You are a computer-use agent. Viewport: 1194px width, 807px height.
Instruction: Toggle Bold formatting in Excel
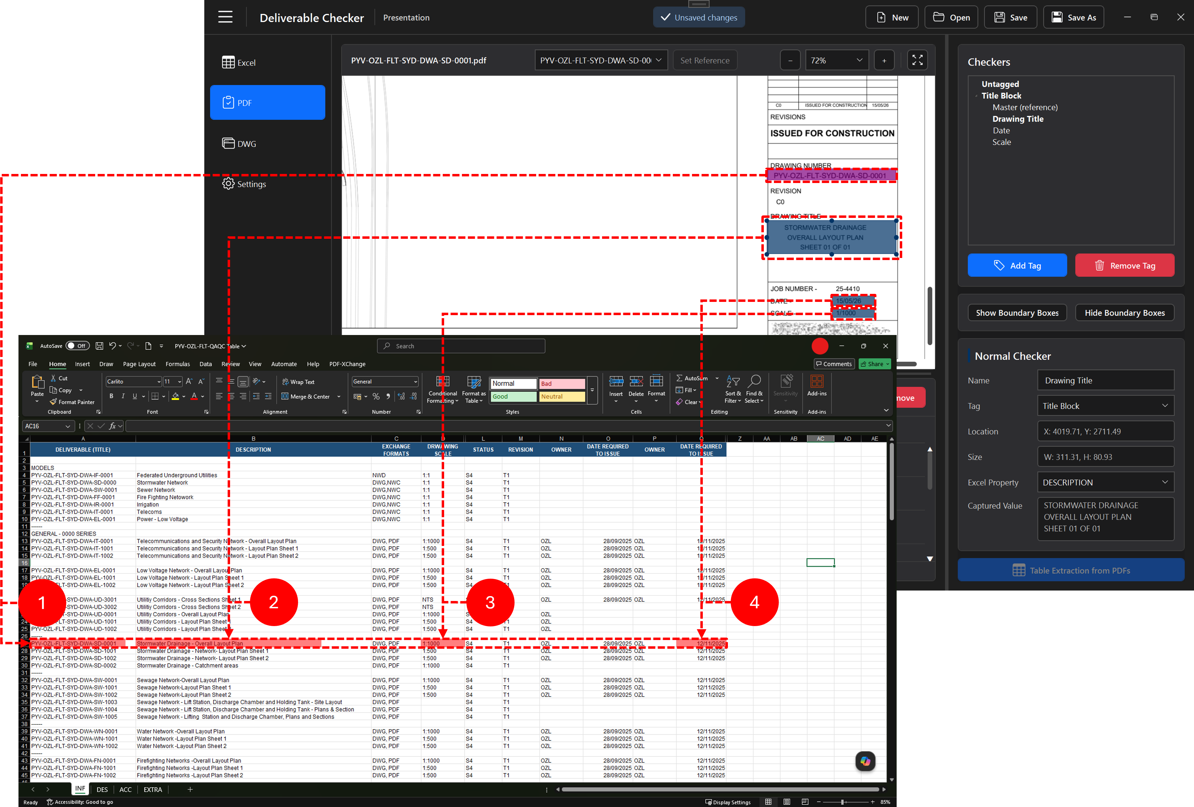pyautogui.click(x=111, y=396)
